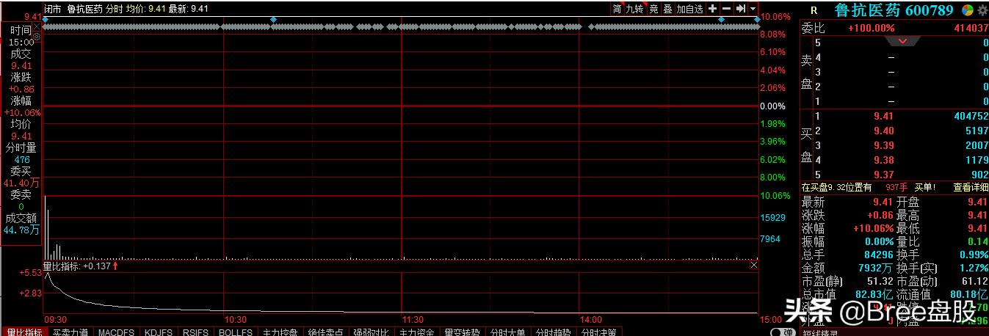Click the 市盈(静) value 51.32
This screenshot has width=989, height=336.
880,281
